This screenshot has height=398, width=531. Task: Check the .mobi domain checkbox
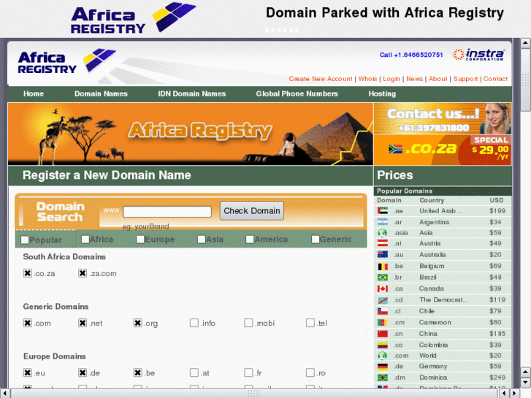tap(248, 323)
